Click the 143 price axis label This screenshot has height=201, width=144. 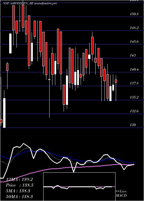(133, 55)
